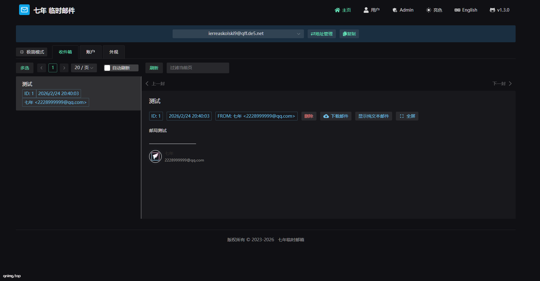Click 复制 to copy the address
This screenshot has width=540, height=281.
tap(349, 34)
